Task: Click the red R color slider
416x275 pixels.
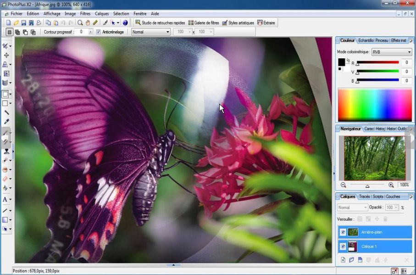Action: [378, 62]
